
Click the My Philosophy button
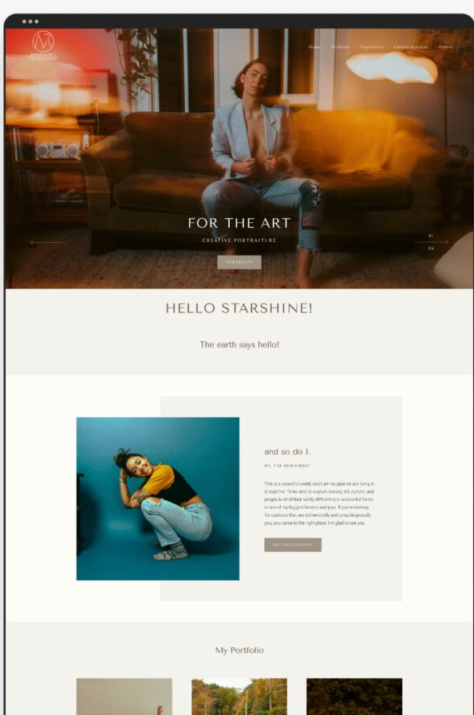click(x=293, y=545)
